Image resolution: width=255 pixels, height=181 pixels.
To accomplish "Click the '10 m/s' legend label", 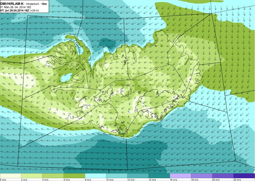I will pyautogui.click(x=110, y=180).
